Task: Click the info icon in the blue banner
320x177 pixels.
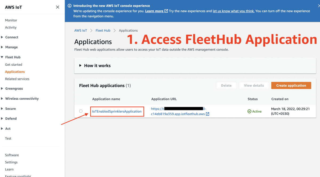Action: point(70,6)
